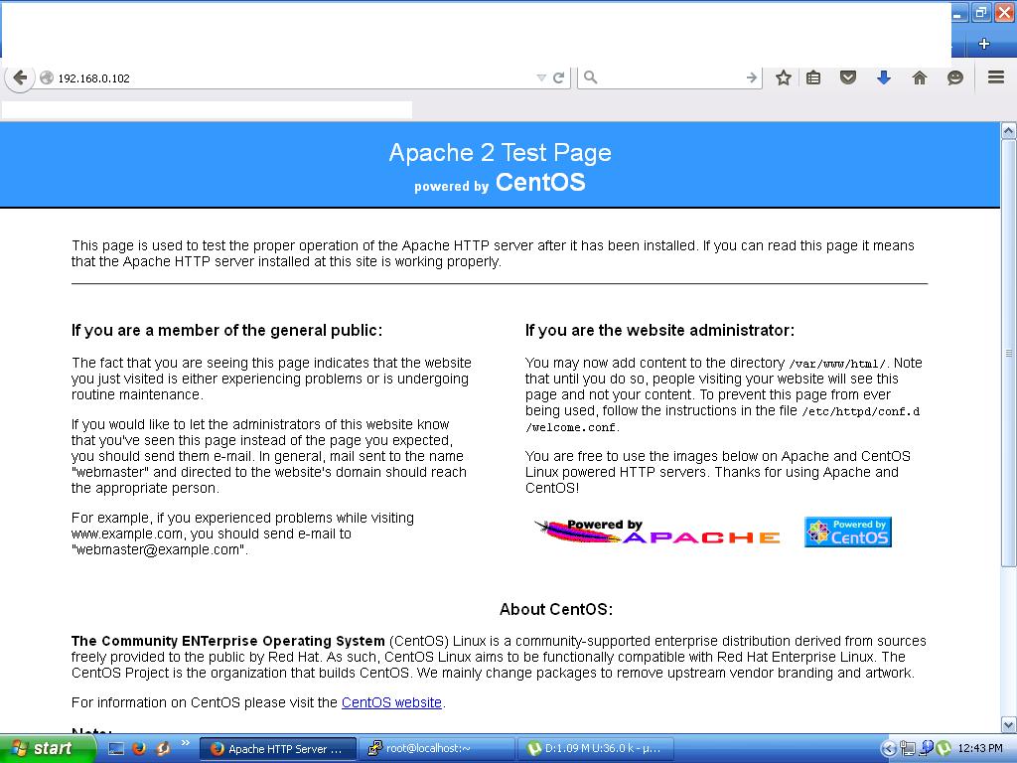Click the search magnifier icon

tap(590, 77)
